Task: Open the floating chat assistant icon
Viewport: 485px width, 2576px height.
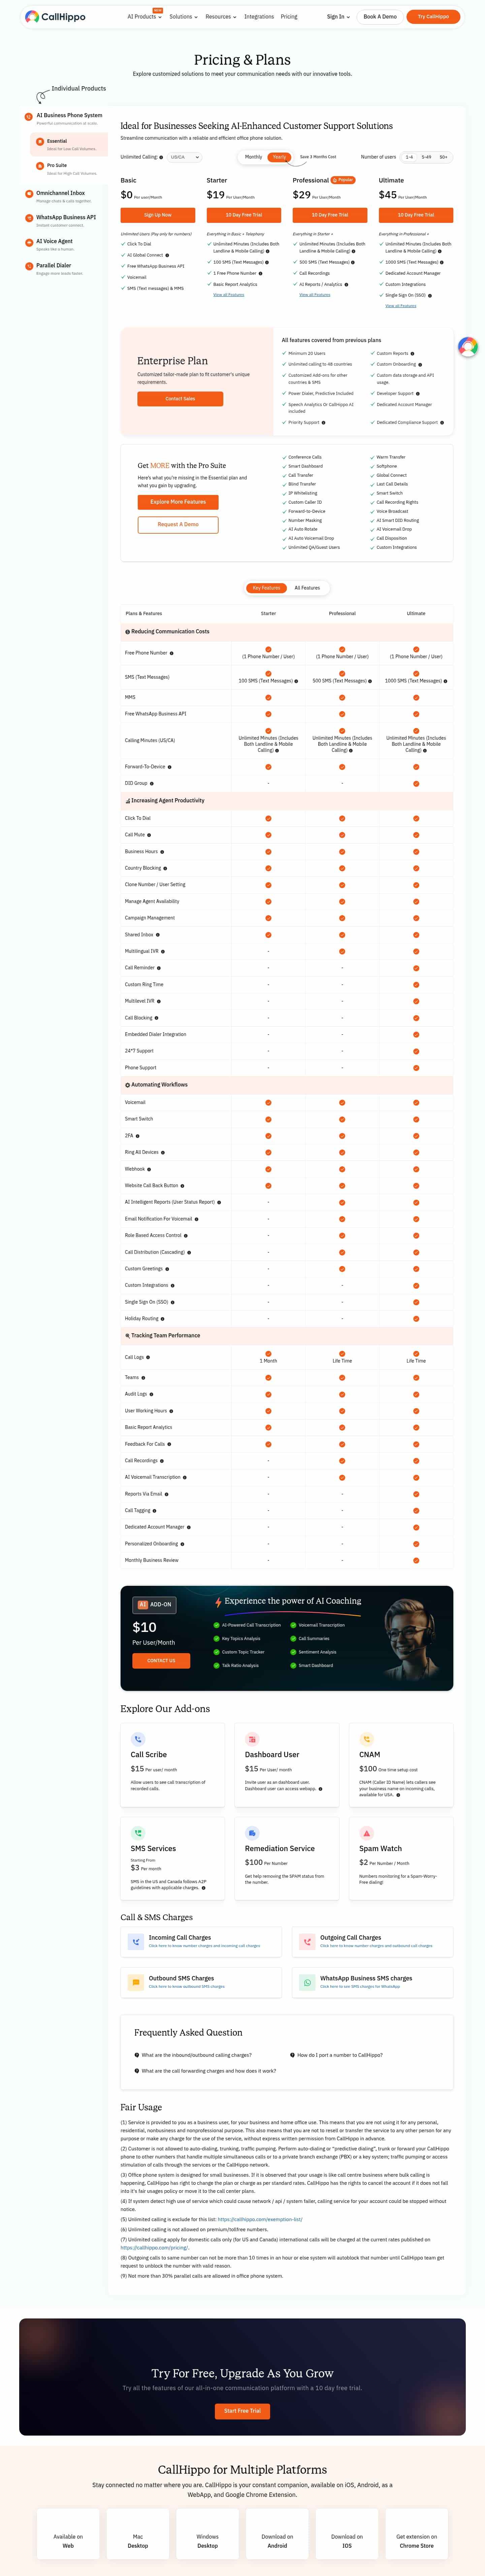Action: coord(467,347)
